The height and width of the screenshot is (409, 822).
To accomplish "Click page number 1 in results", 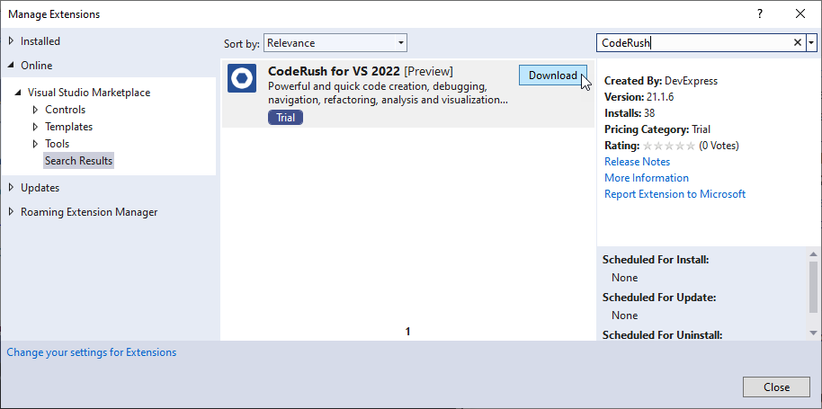I will click(x=408, y=332).
